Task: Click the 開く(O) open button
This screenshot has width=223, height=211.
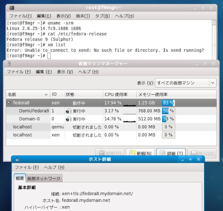Action: point(202,153)
